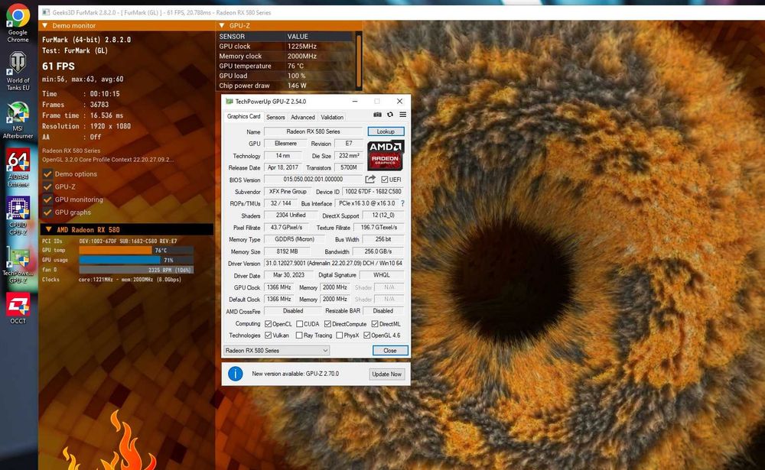Click the 'GPU temperature' sensor row
The height and width of the screenshot is (470, 765).
[286, 66]
